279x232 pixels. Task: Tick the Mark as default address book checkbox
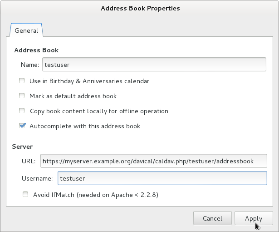pyautogui.click(x=22, y=96)
